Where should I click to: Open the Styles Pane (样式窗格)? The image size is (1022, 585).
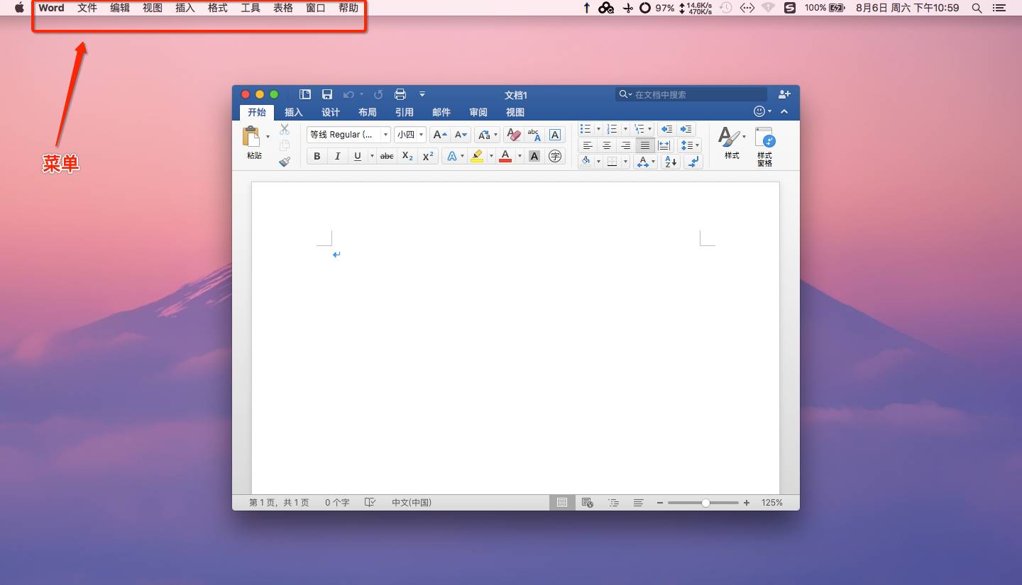point(764,146)
